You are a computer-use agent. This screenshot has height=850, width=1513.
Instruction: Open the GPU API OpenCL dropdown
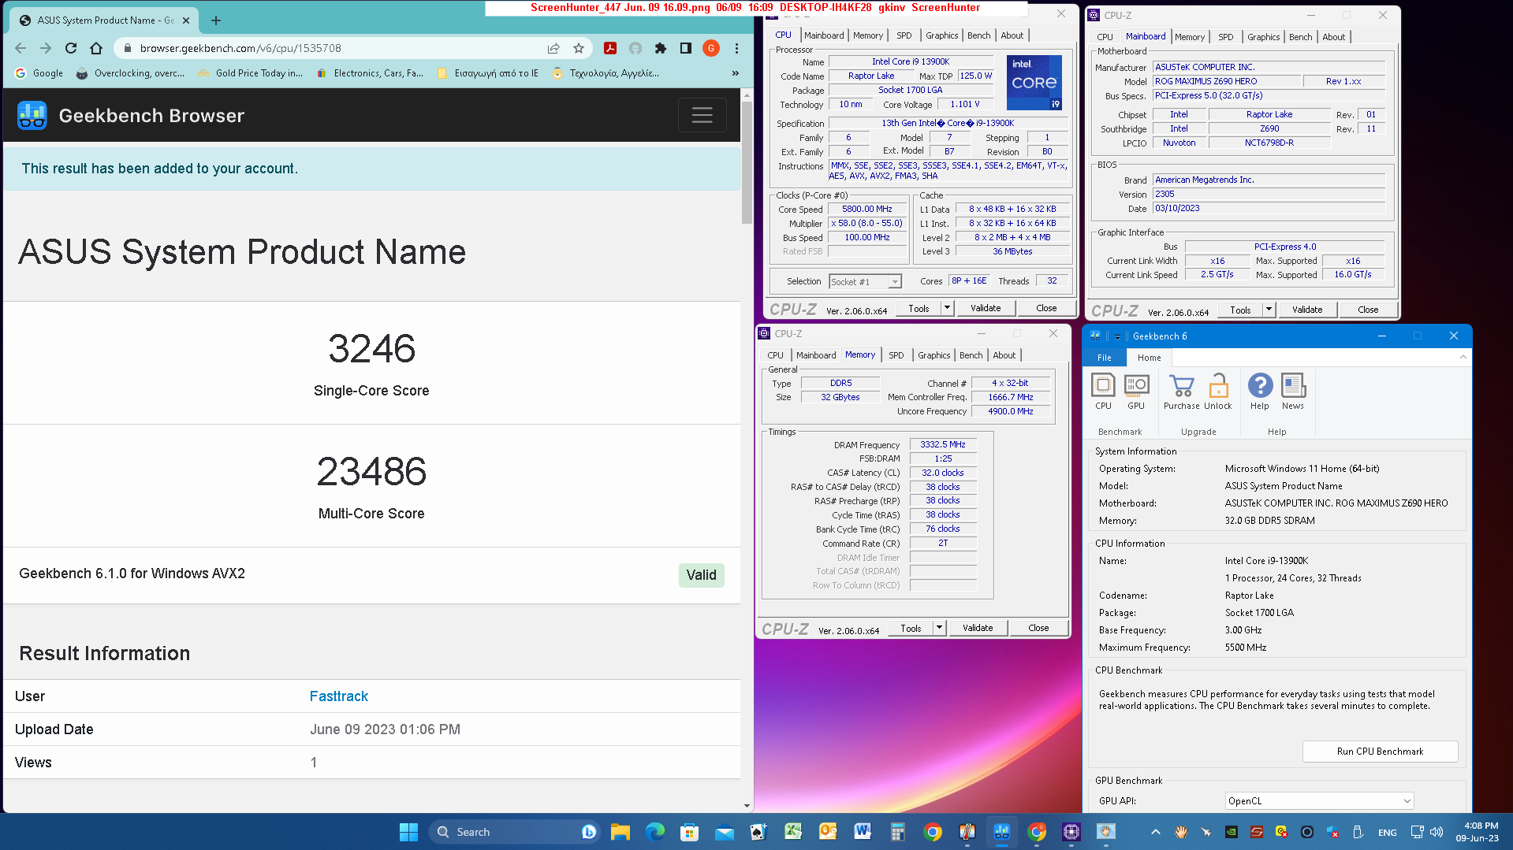(x=1319, y=801)
